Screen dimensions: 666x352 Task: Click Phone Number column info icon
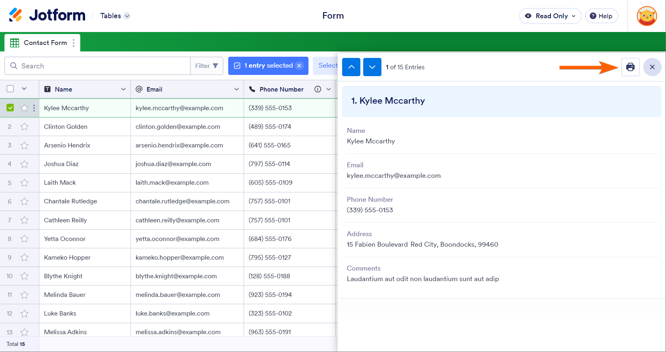(318, 89)
